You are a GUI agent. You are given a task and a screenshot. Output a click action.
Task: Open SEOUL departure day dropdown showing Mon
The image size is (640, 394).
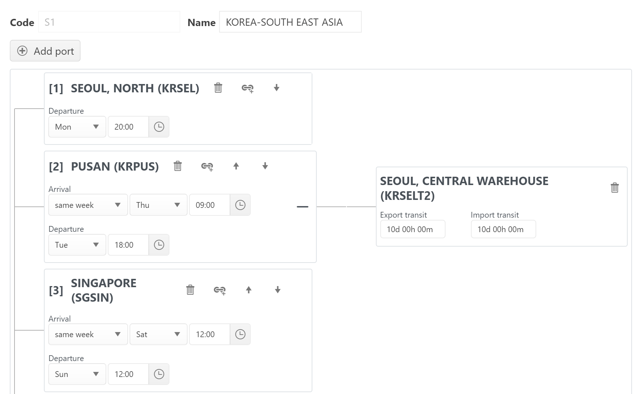(77, 127)
